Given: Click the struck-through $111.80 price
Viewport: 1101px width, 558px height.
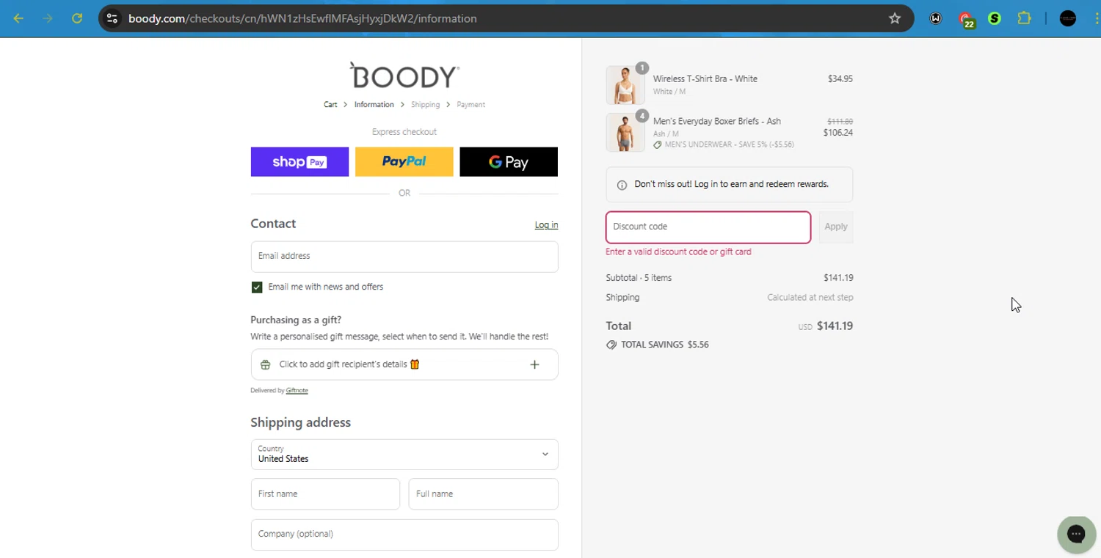Looking at the screenshot, I should pyautogui.click(x=840, y=122).
